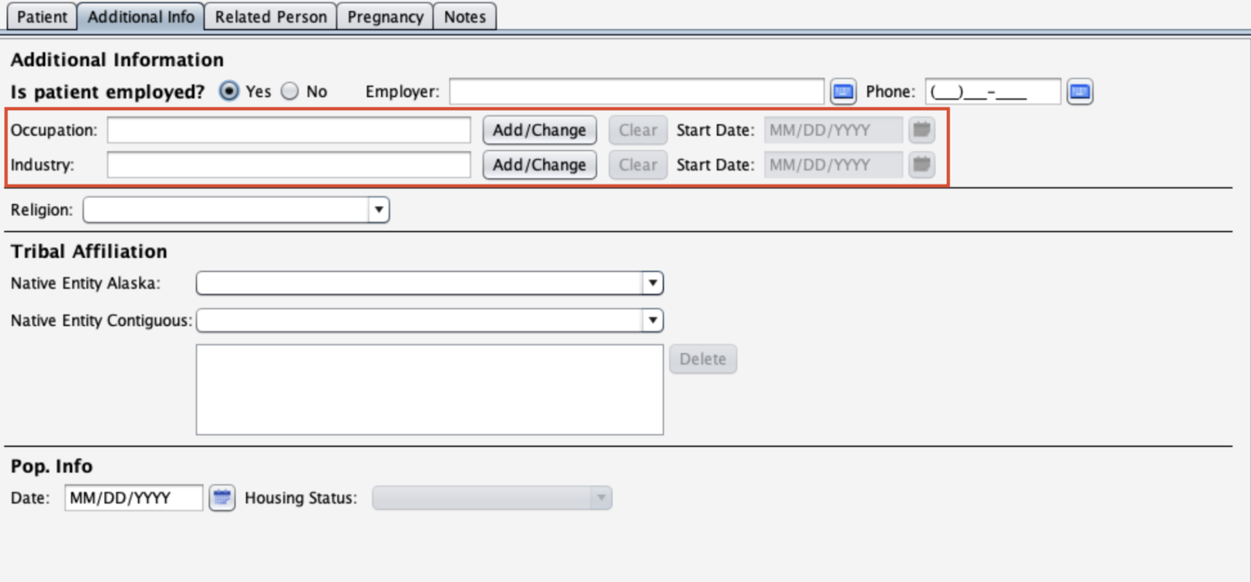Click keyboard icon next to Employer field
This screenshot has width=1251, height=582.
[843, 92]
